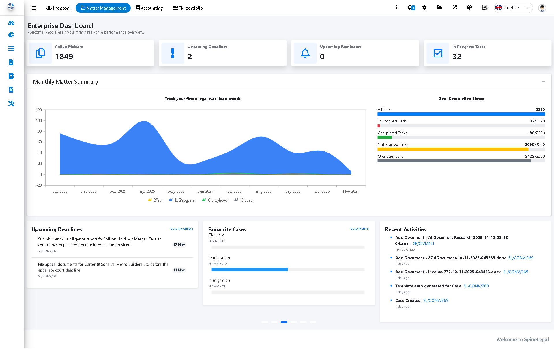This screenshot has height=349, width=554.
Task: Click the SpineLegal logo icon
Action: [x=11, y=6]
